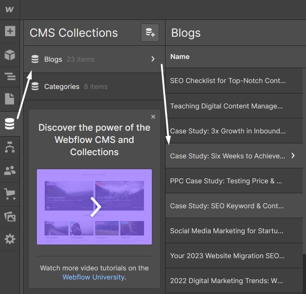
Task: Select the Categories collection row
Action: pos(94,87)
